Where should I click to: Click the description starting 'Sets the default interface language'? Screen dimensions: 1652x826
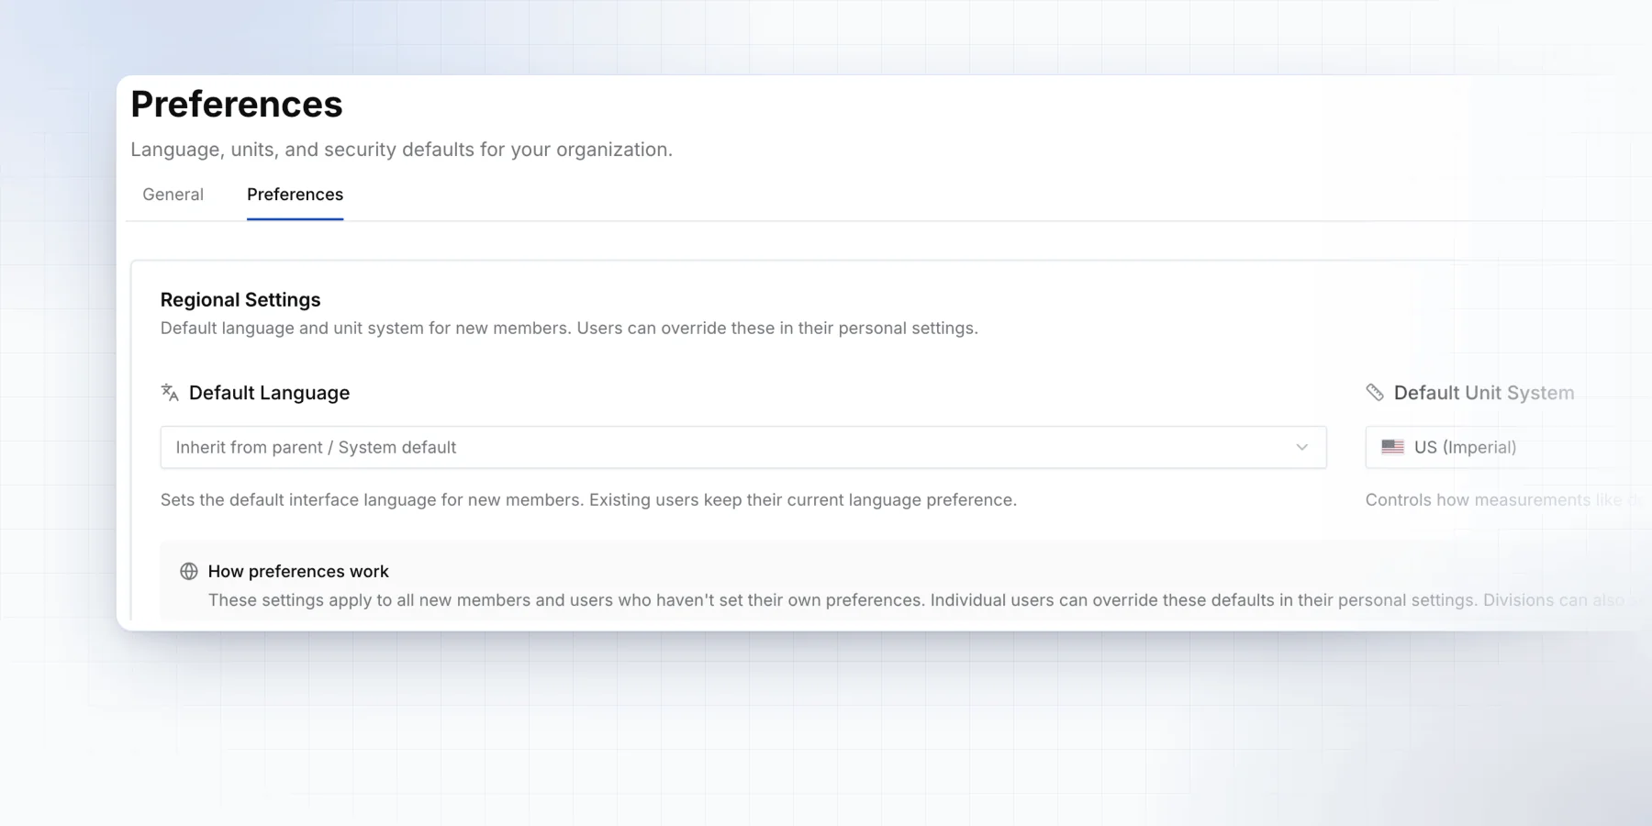588,500
